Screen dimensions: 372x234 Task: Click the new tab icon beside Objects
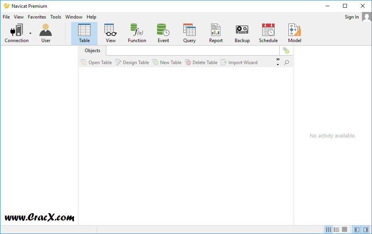coord(286,51)
